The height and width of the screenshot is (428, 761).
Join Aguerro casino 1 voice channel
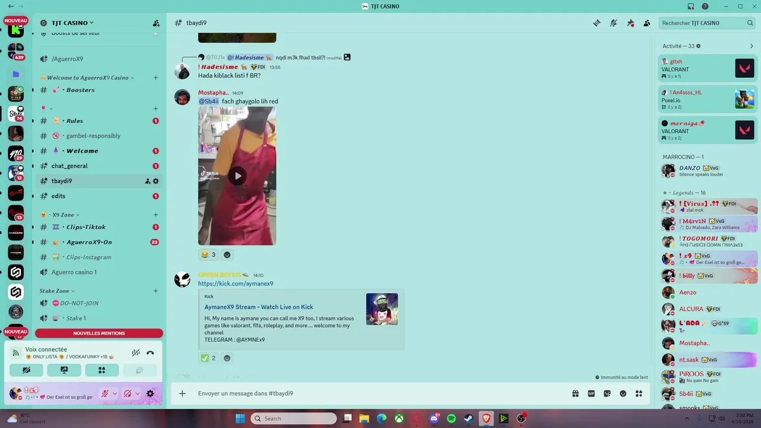click(x=99, y=272)
